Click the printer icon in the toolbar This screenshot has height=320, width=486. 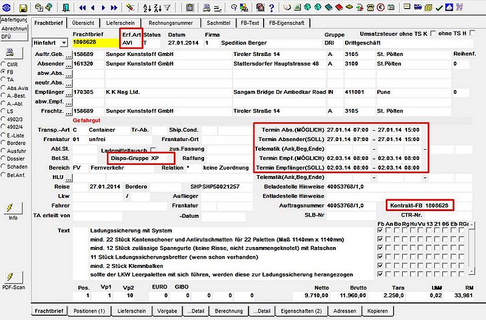click(207, 8)
